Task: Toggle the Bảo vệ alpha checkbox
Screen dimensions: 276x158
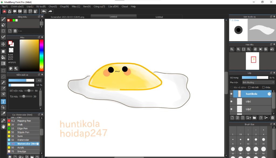Action: tap(232, 87)
